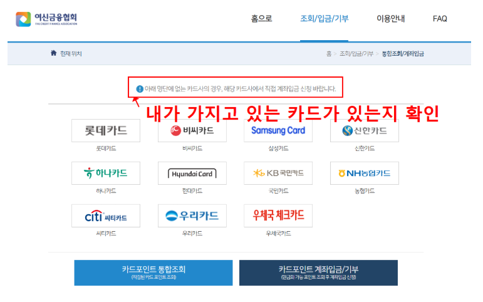
Task: Click the home icon beside 현재 위치
Action: click(54, 53)
